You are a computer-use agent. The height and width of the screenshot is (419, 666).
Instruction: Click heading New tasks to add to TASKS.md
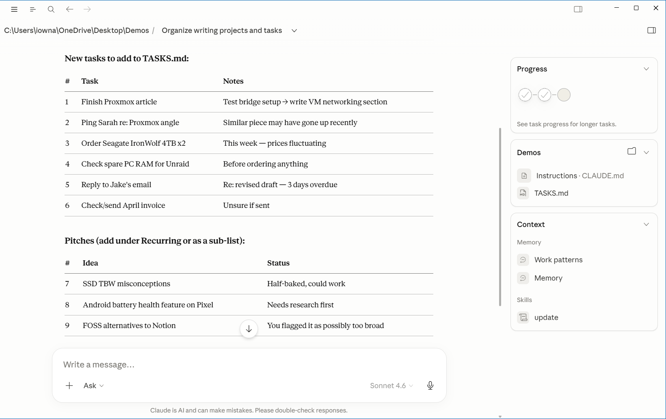[x=127, y=58]
